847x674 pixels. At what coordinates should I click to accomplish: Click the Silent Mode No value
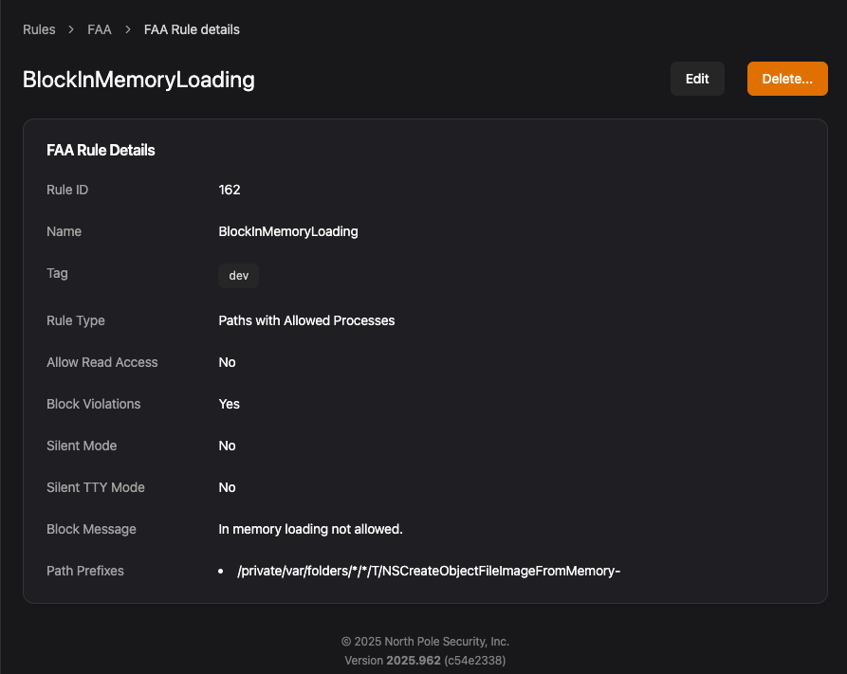tap(227, 446)
